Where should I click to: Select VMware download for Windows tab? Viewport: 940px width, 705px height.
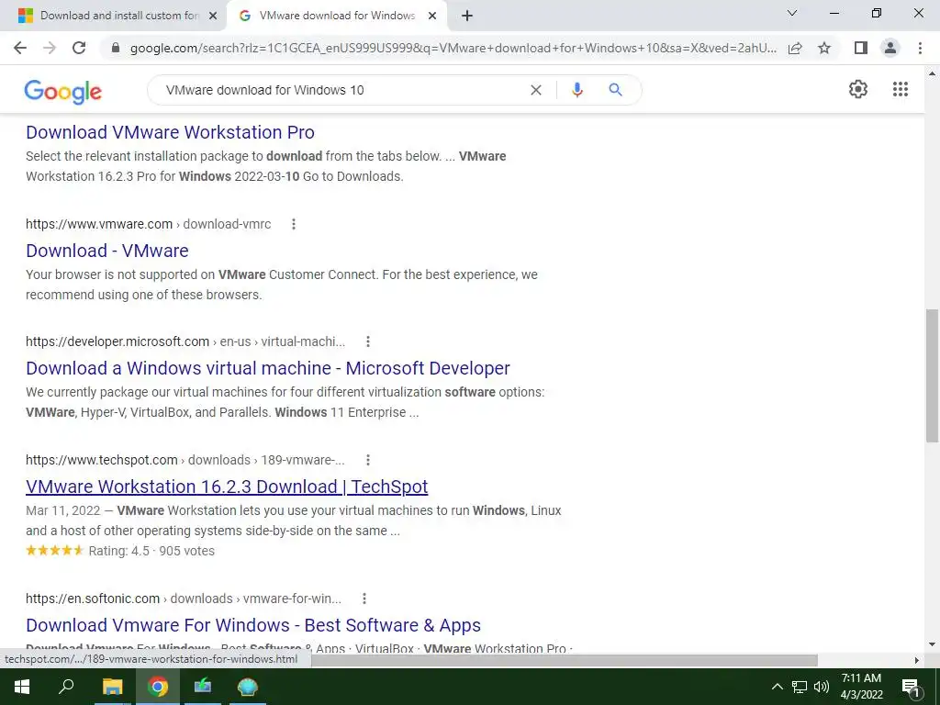point(337,16)
